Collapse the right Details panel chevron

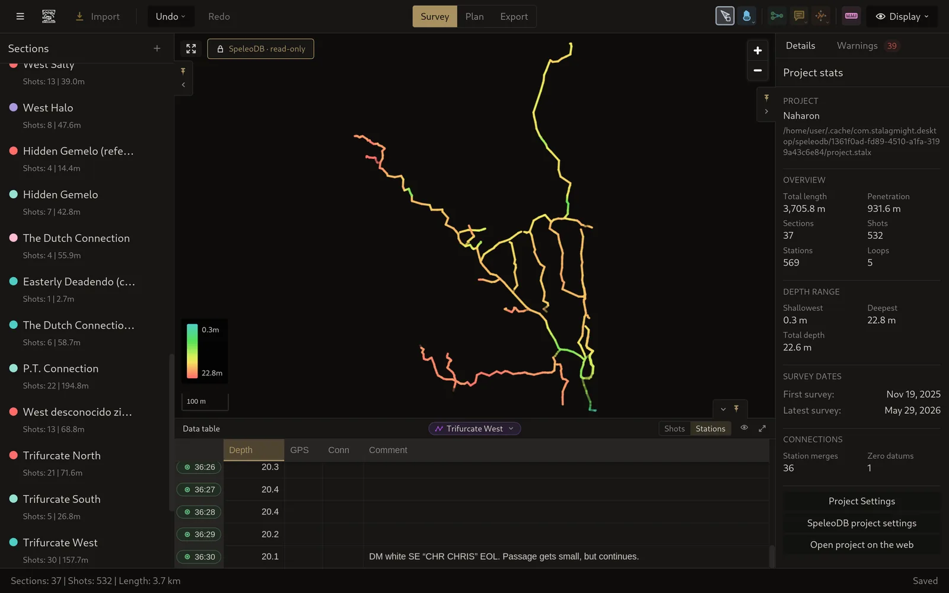[766, 111]
